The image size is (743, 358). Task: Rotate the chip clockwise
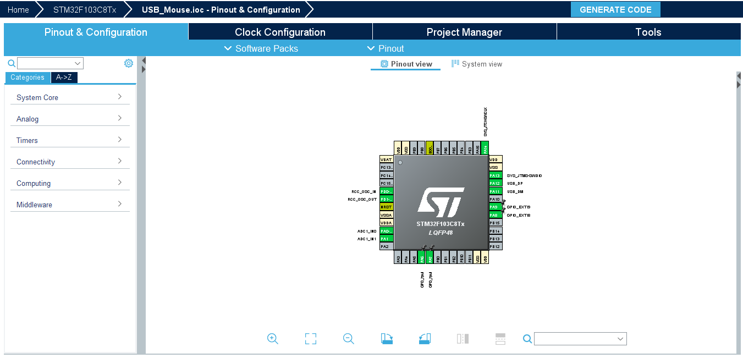[x=387, y=339]
